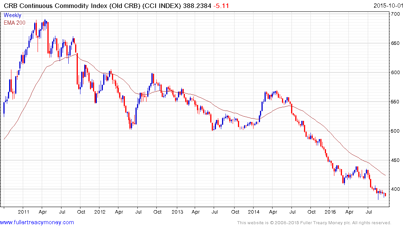Screen dimensions: 408x228
Task: Click the 'EMA 200' legend label
Action: click(14, 23)
